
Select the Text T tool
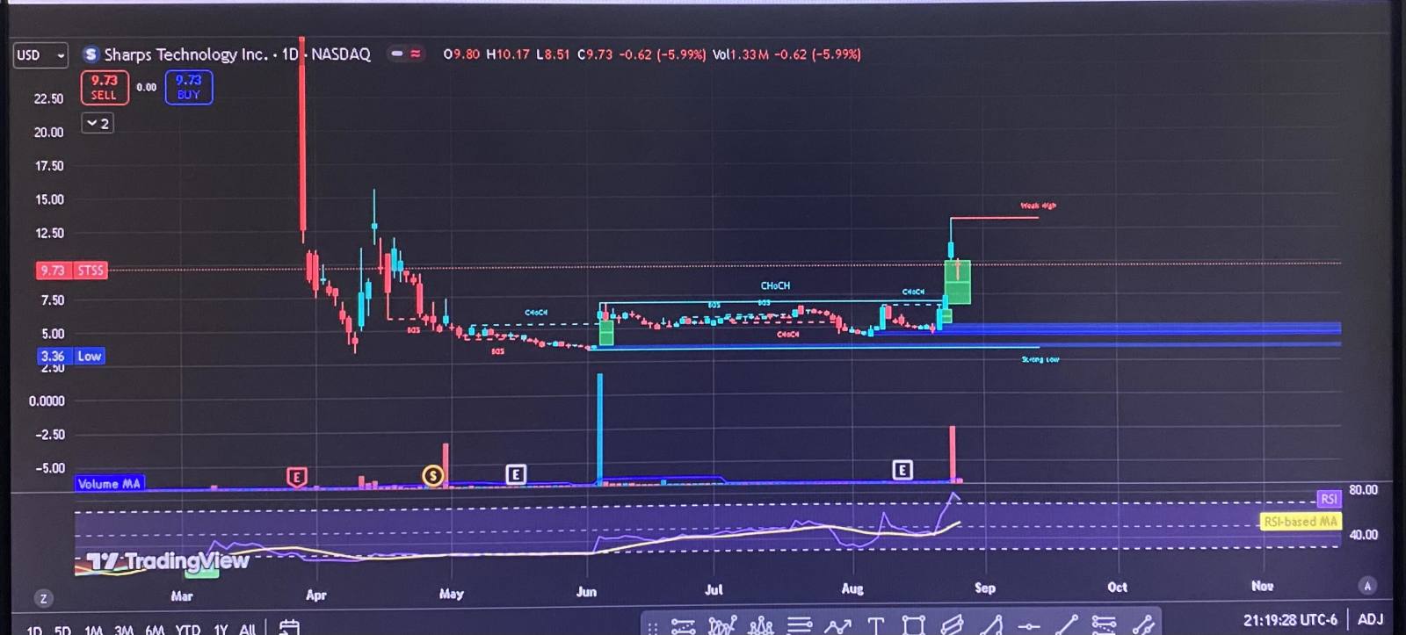click(x=876, y=625)
